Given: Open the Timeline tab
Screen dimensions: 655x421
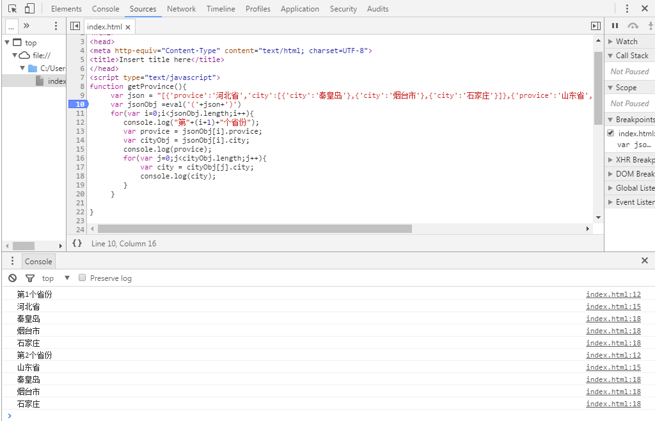Looking at the screenshot, I should (x=221, y=9).
